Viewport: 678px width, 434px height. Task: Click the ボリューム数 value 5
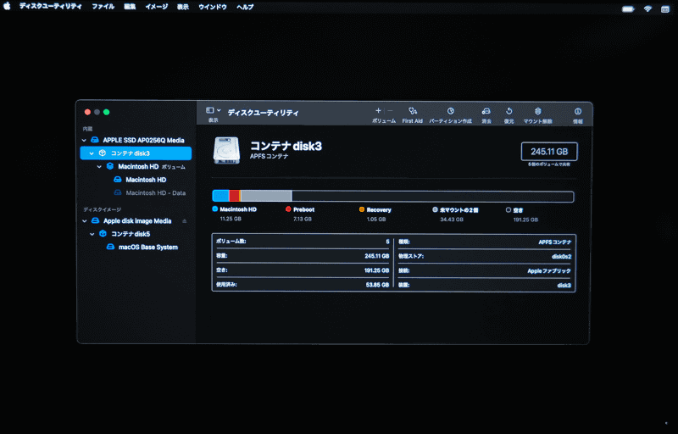[x=387, y=242]
